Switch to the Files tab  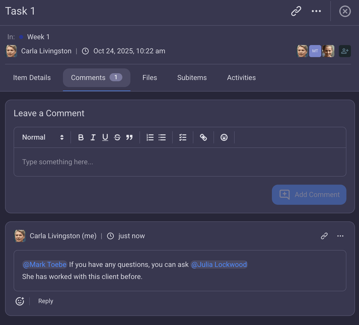point(150,77)
